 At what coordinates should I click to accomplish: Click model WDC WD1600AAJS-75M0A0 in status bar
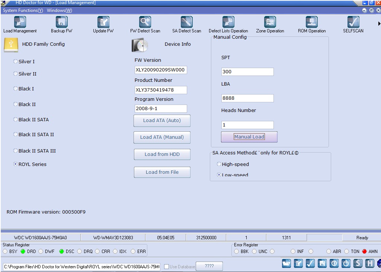pyautogui.click(x=40, y=238)
